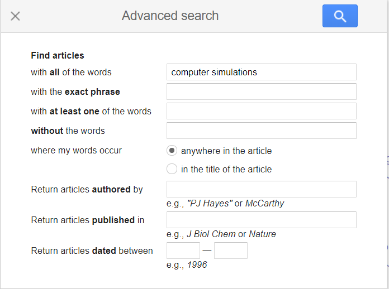Select 'anywhere in the article' radio button
This screenshot has width=389, height=289.
pyautogui.click(x=172, y=151)
